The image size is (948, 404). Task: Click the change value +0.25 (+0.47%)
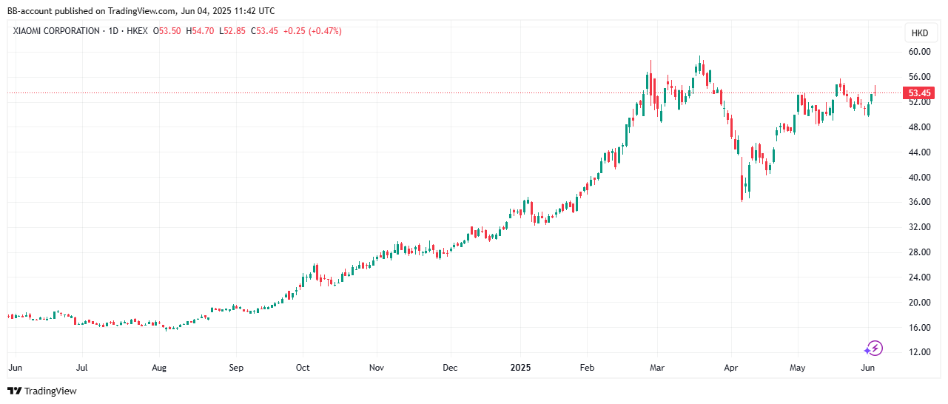pyautogui.click(x=312, y=31)
